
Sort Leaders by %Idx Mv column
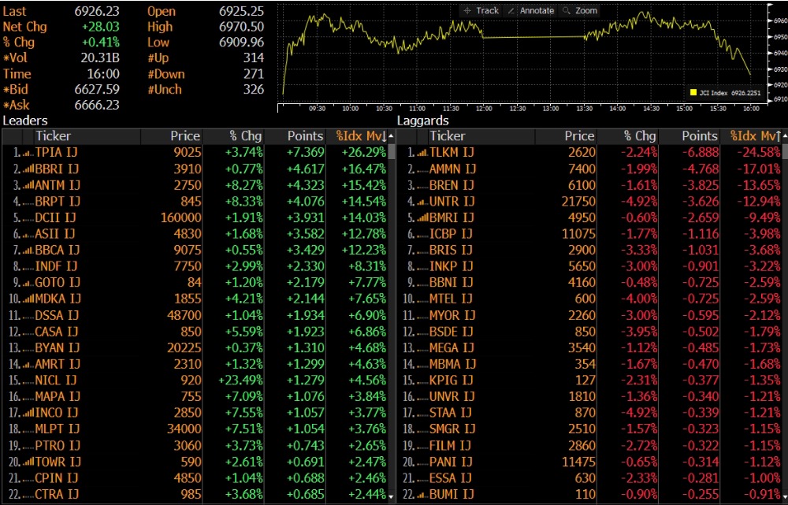[x=362, y=136]
